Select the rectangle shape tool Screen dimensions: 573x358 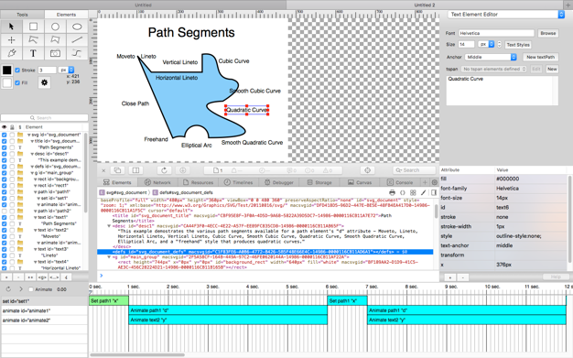tap(33, 27)
